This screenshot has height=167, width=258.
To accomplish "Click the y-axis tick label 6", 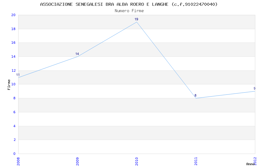I will click(x=15, y=112).
